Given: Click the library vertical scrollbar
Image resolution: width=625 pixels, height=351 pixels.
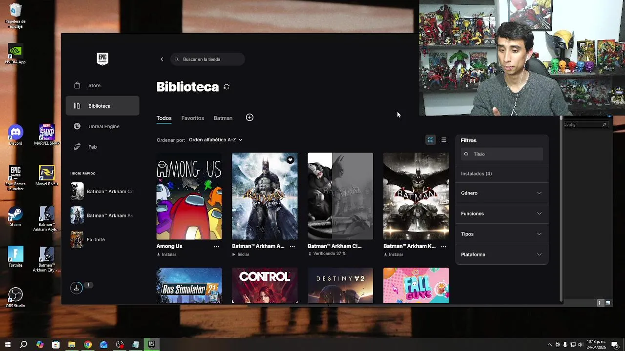Looking at the screenshot, I should click(x=561, y=209).
